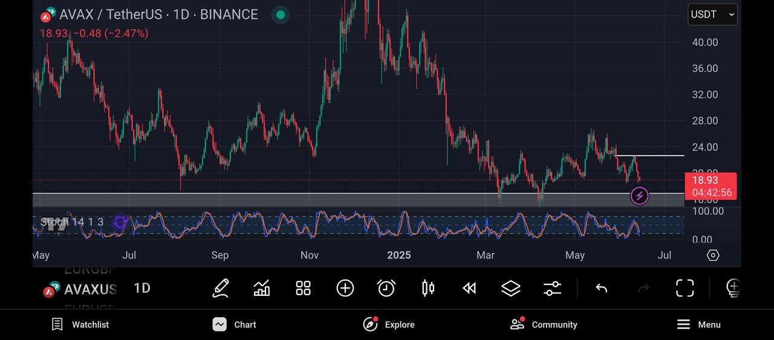Tap the 32.00 price scale label
The image size is (774, 340).
705,94
